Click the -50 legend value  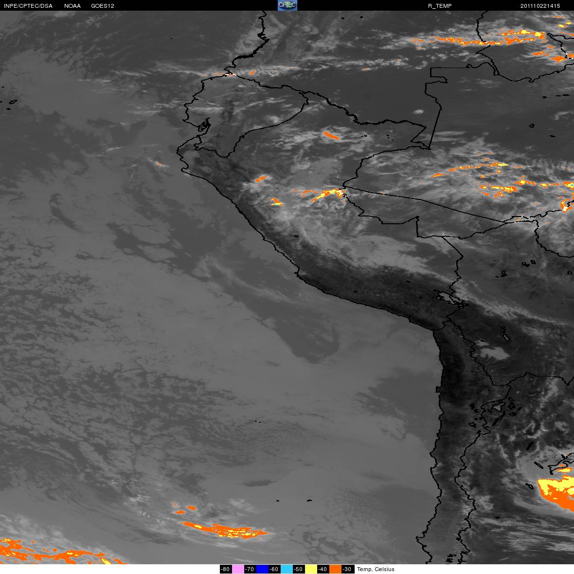299,569
